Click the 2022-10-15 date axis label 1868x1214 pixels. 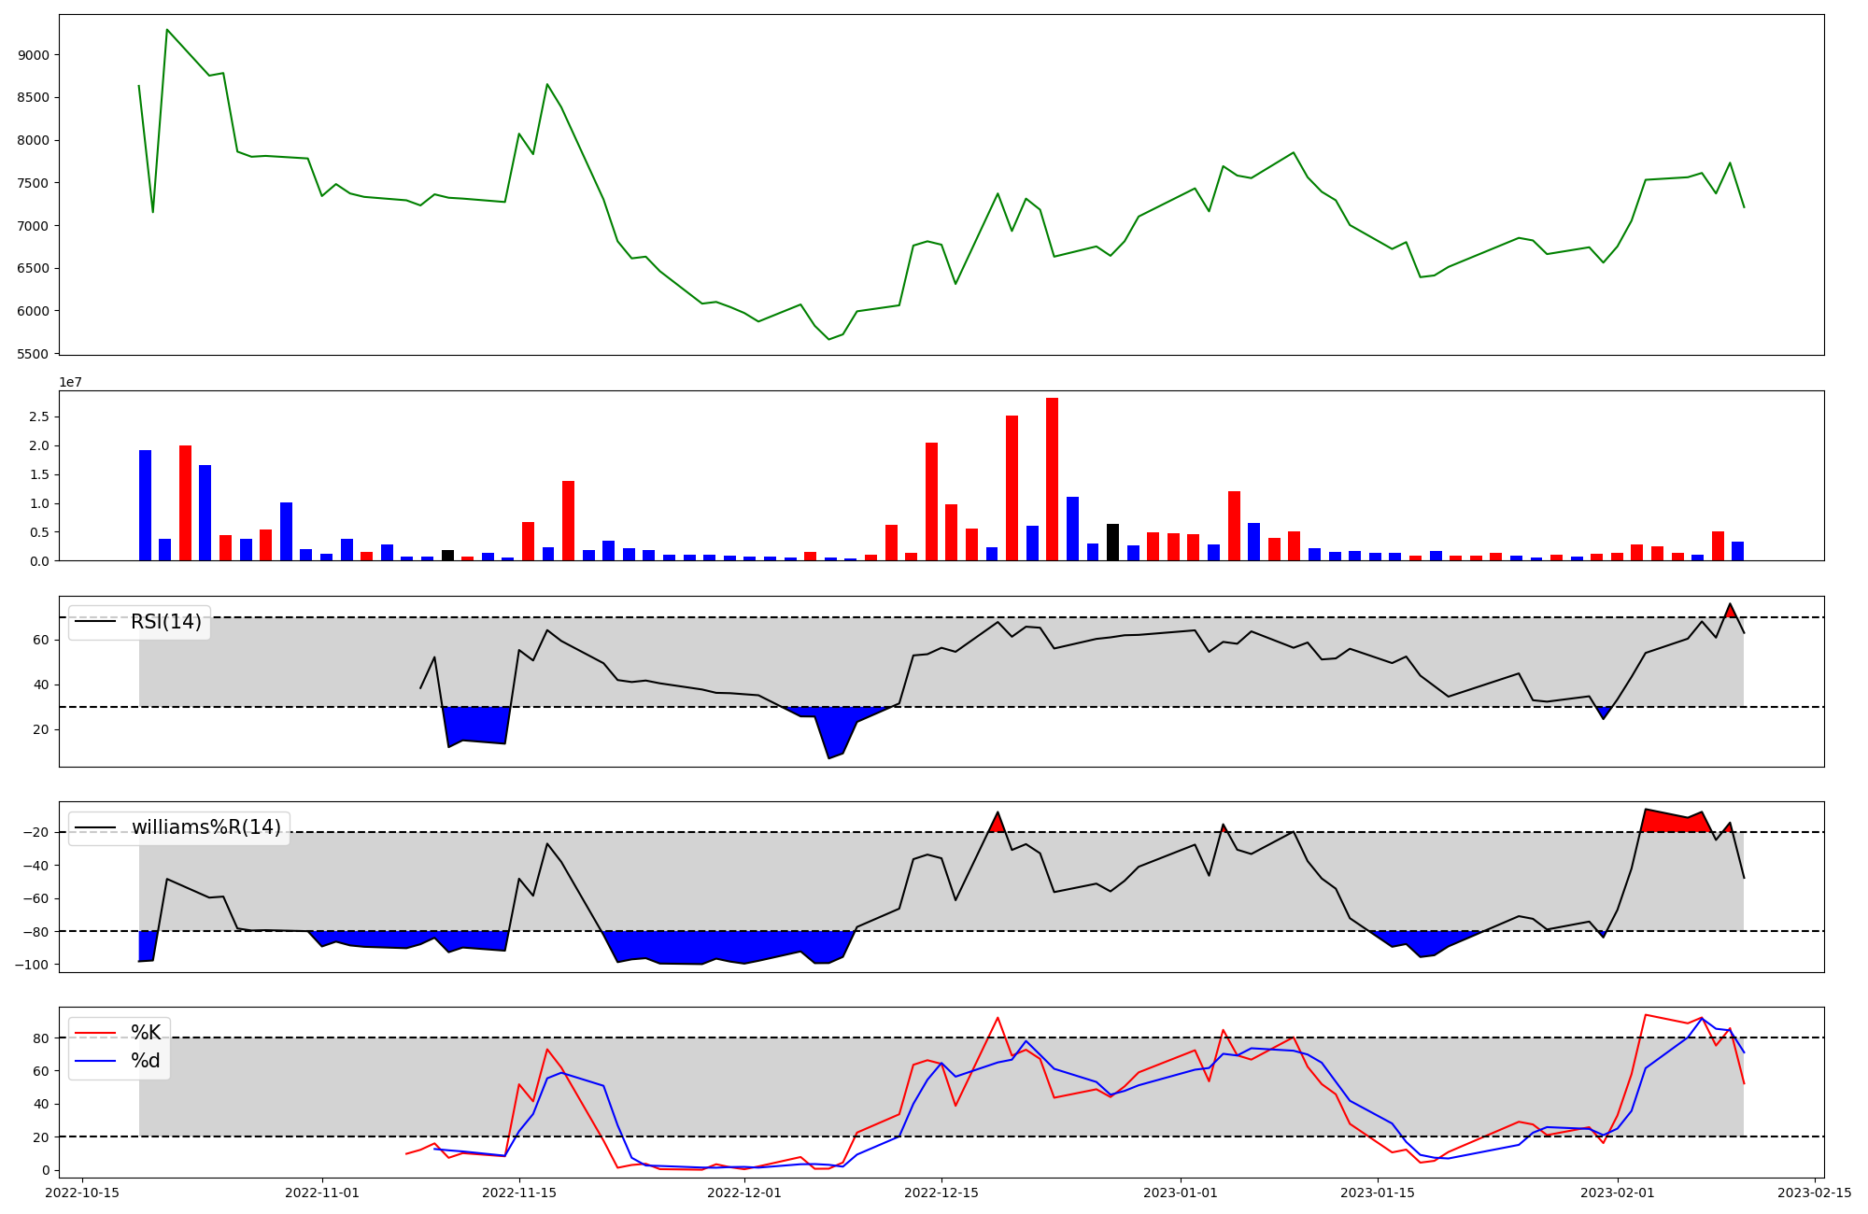82,1193
